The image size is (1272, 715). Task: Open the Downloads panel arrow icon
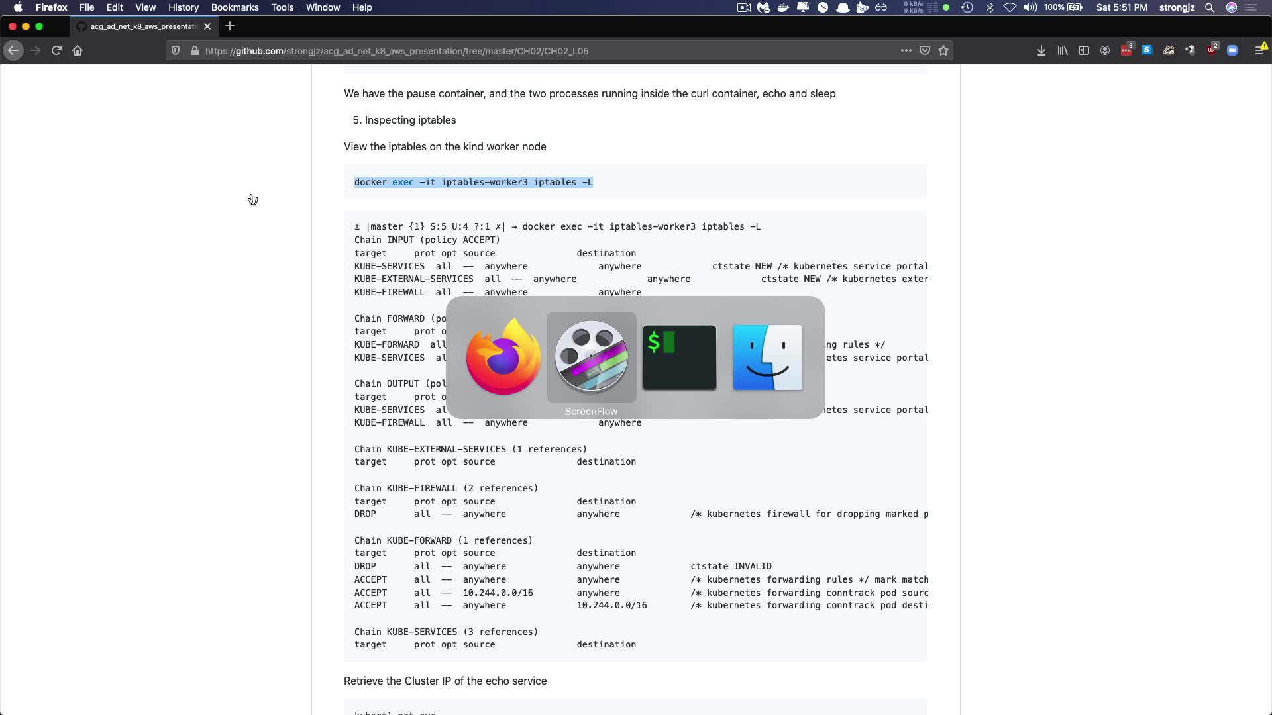coord(1041,50)
